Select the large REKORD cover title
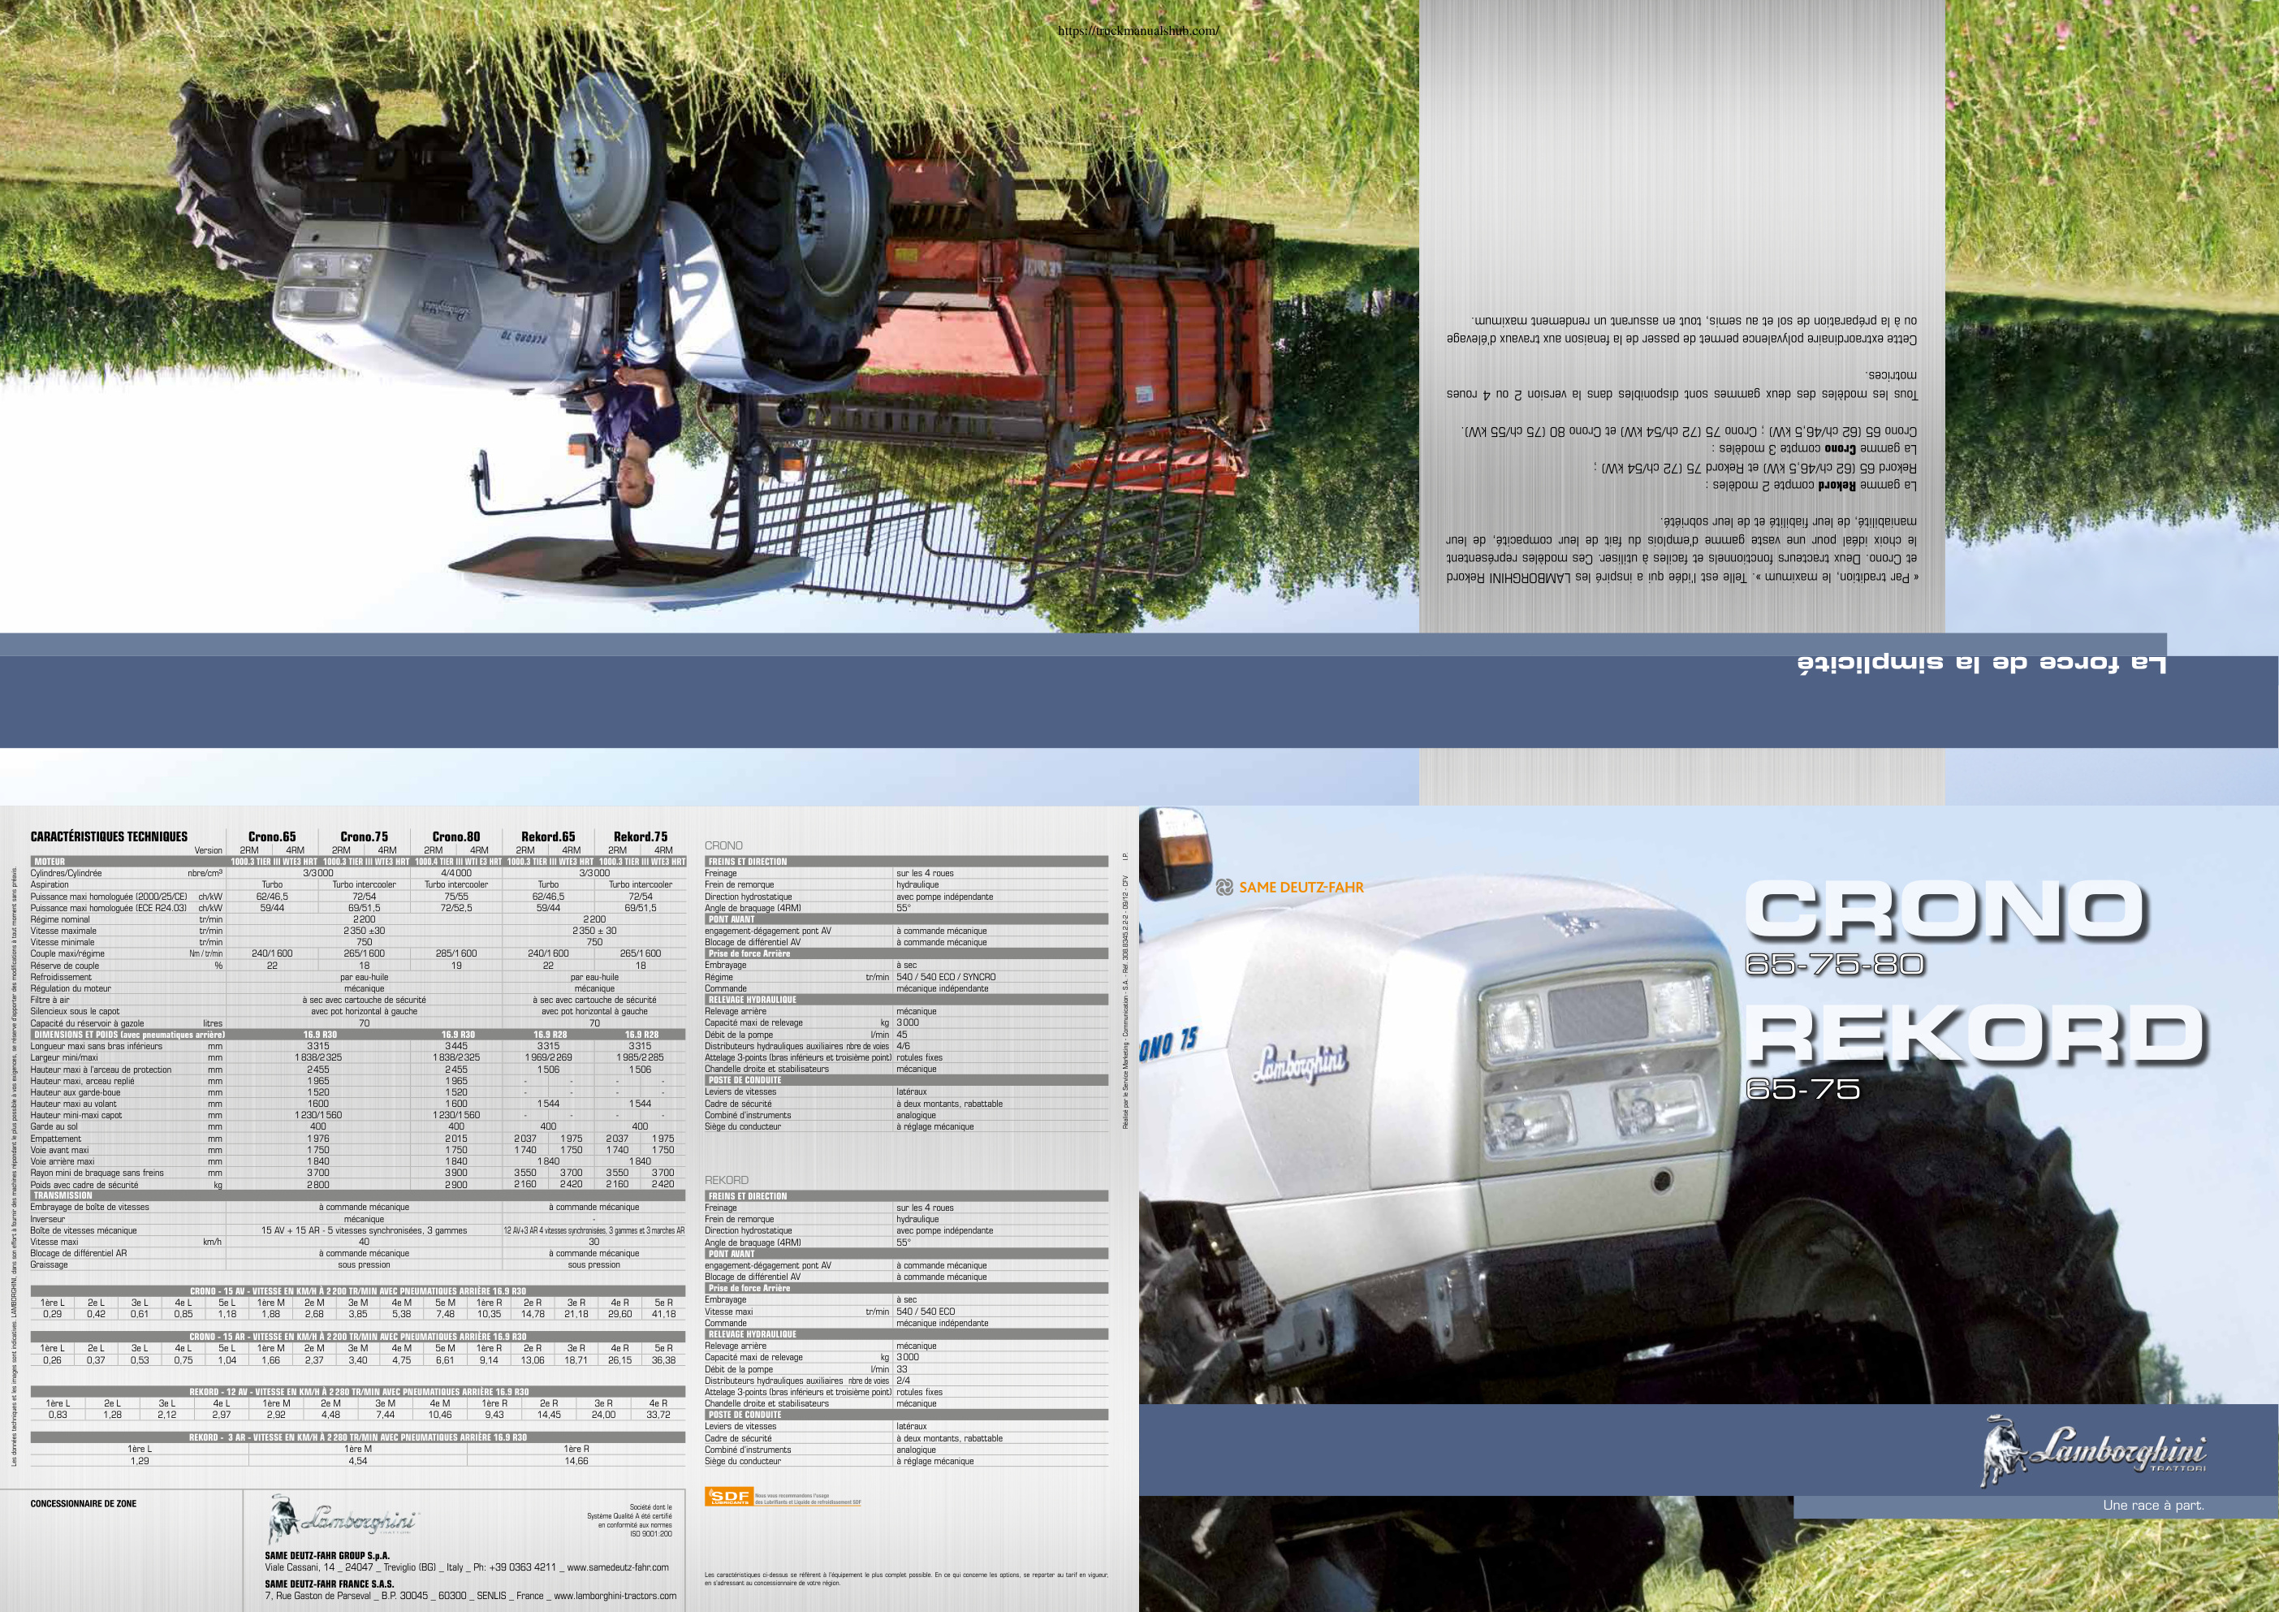2279x1612 pixels. point(1975,1033)
